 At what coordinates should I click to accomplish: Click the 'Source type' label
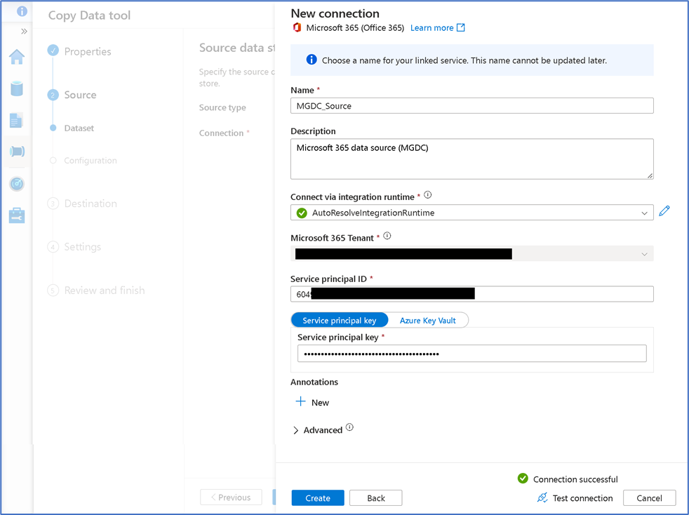(x=222, y=107)
